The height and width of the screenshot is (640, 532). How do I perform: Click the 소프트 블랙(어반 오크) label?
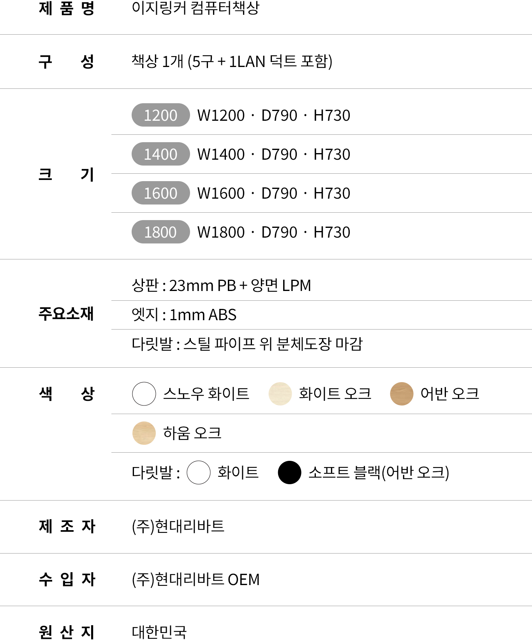tap(379, 473)
